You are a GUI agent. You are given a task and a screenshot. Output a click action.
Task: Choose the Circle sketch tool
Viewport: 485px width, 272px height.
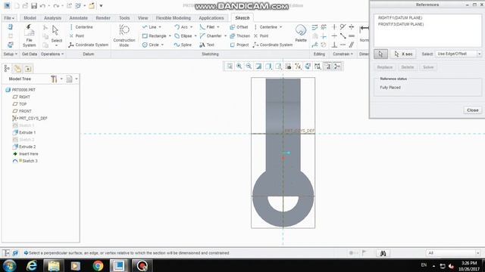pyautogui.click(x=151, y=45)
